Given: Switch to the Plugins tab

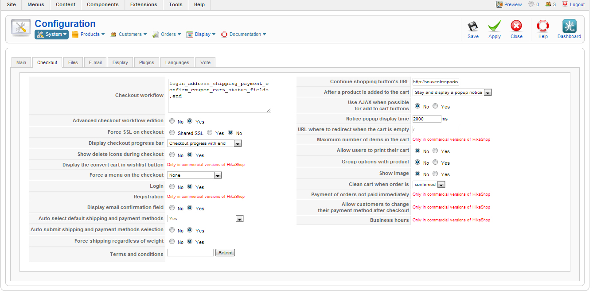Looking at the screenshot, I should [147, 62].
